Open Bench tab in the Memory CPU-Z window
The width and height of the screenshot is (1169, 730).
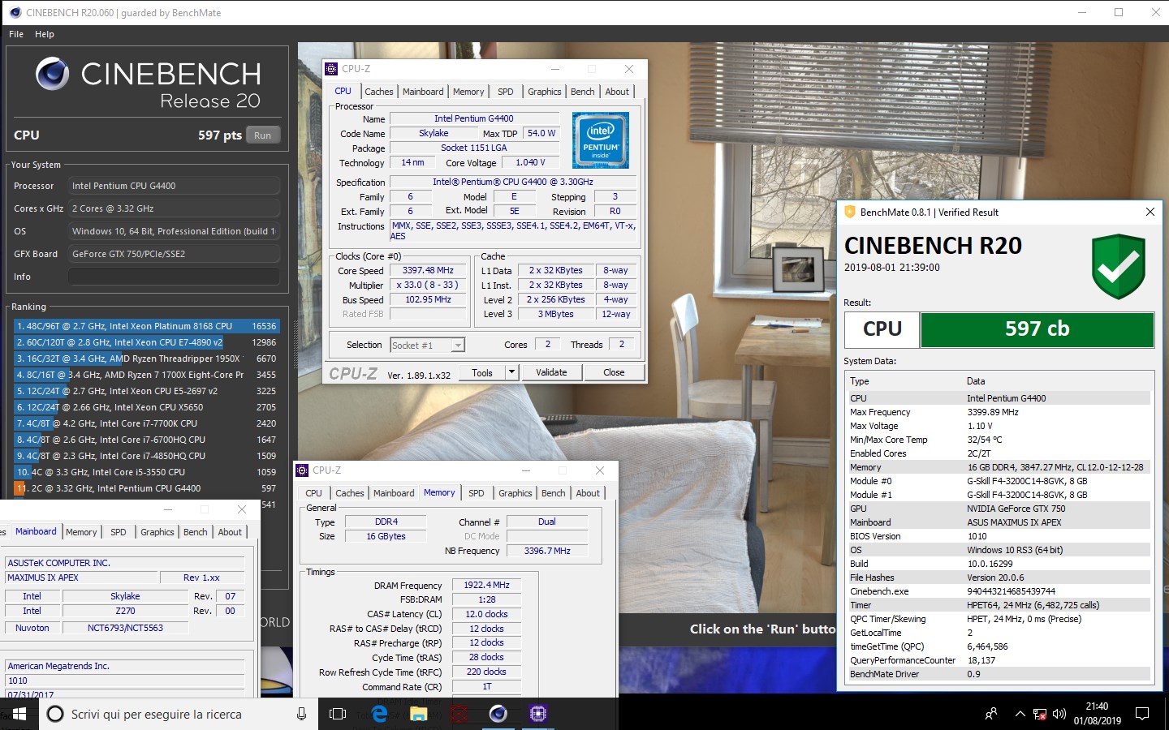pos(553,493)
